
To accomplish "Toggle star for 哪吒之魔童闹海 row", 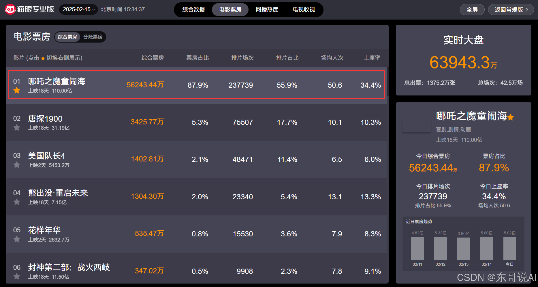I will 17,91.
